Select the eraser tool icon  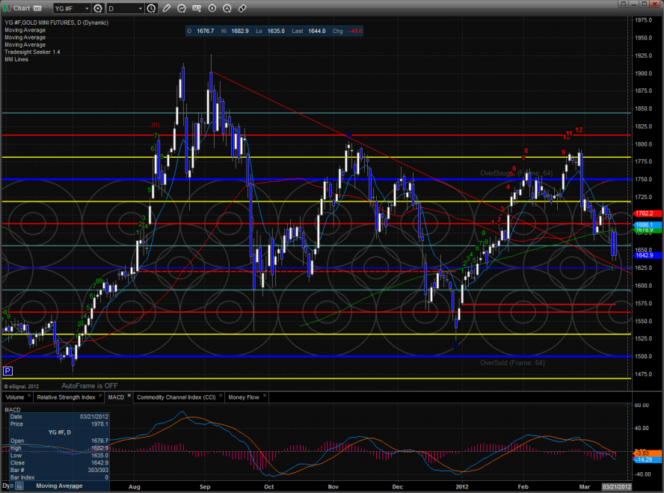click(242, 9)
